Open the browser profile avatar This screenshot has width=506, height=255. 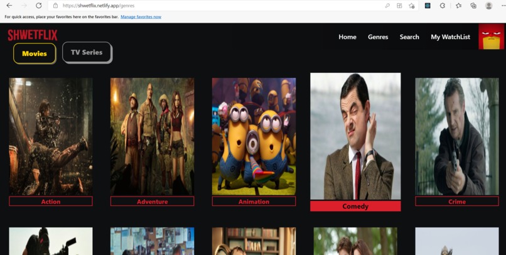click(x=488, y=6)
